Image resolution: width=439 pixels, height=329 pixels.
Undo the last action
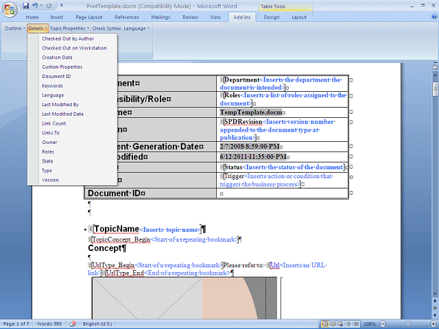[35, 5]
